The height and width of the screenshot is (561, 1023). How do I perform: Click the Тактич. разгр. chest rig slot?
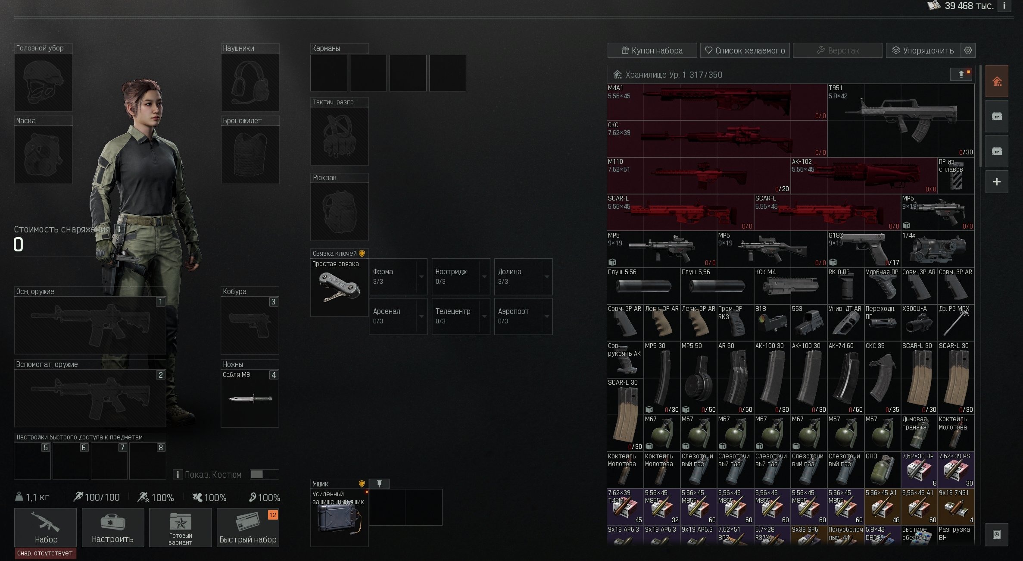340,136
